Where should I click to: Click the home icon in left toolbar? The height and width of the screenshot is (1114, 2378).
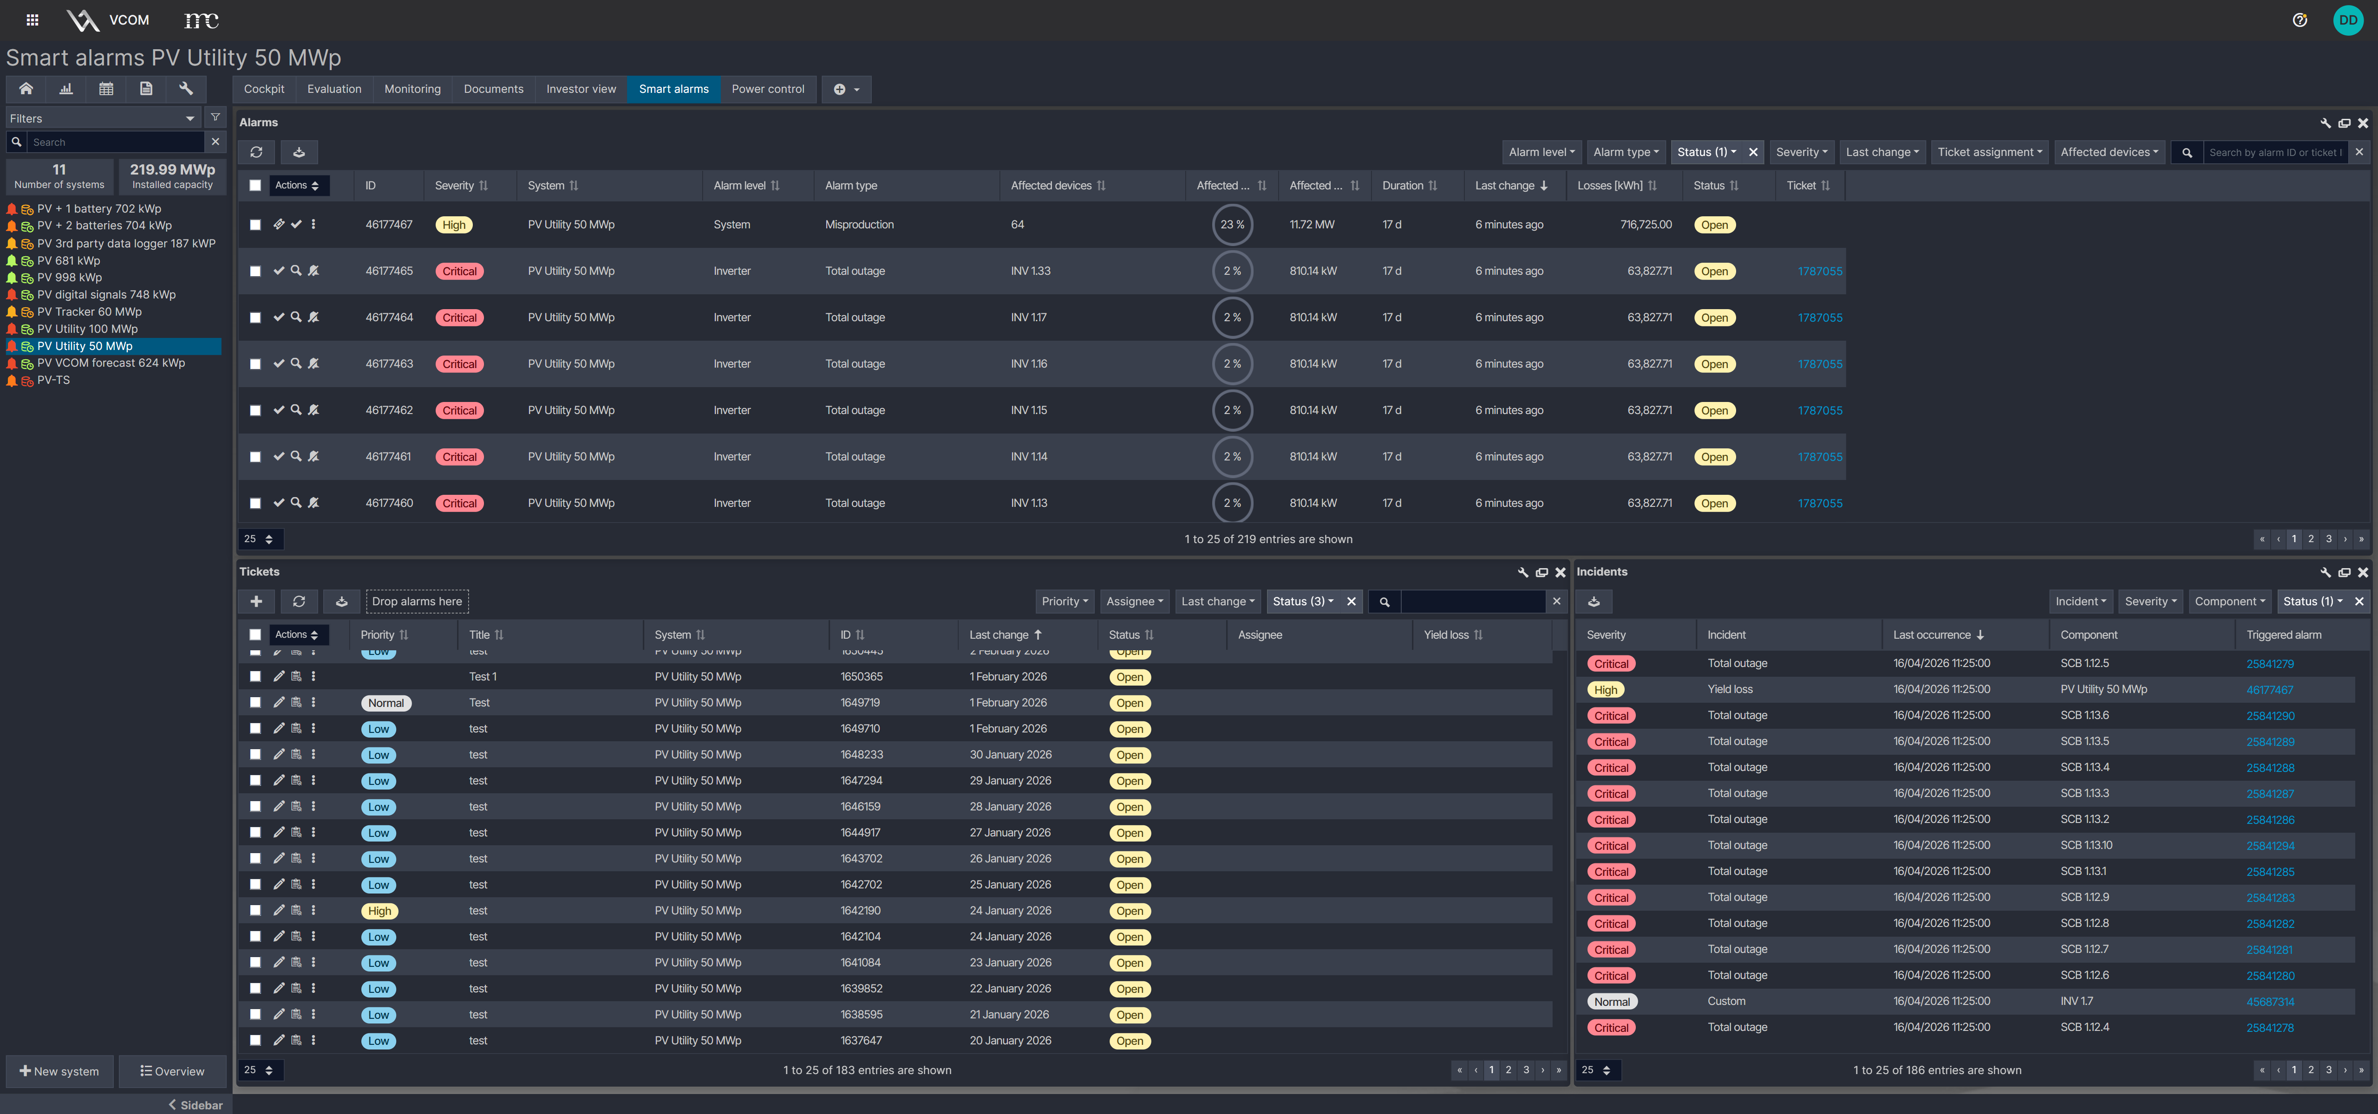(x=26, y=89)
